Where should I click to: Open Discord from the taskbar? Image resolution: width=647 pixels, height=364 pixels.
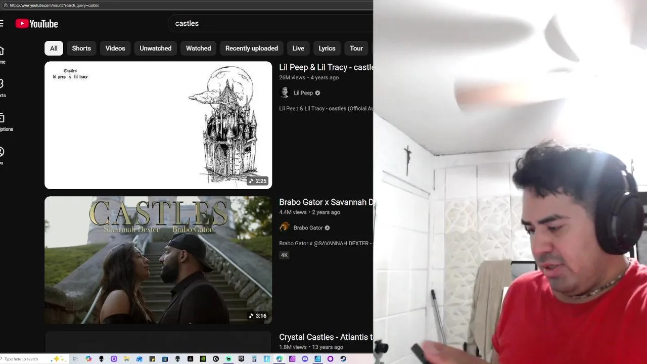point(305,359)
